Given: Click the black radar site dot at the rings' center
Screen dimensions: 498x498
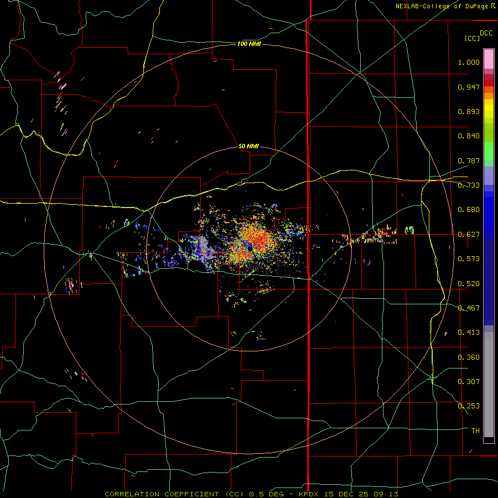Looking at the screenshot, I should [x=250, y=248].
